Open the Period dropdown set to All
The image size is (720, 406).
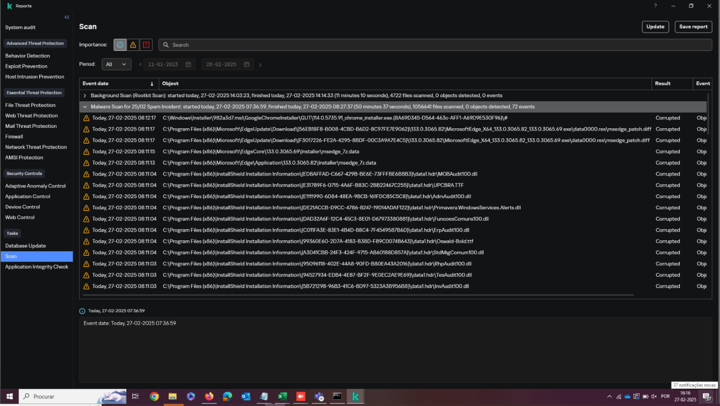pyautogui.click(x=117, y=64)
